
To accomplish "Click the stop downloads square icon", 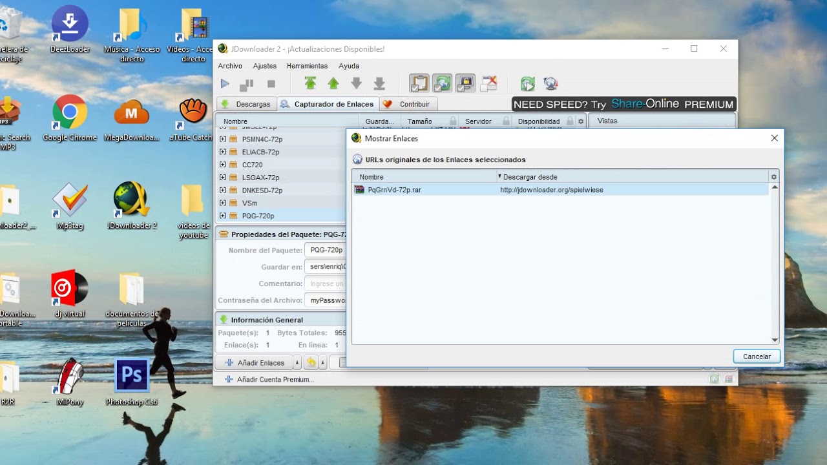I will 271,84.
